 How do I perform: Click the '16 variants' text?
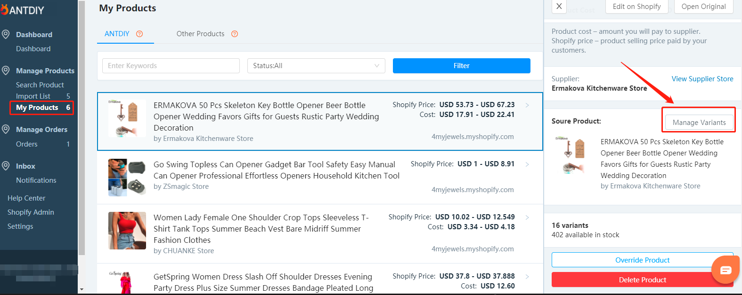570,225
